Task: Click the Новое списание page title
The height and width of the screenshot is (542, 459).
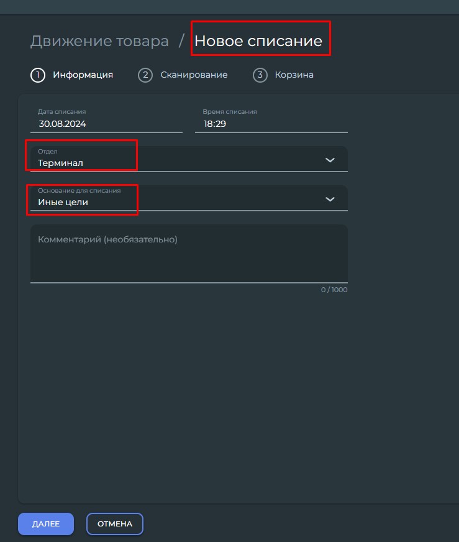Action: (258, 41)
